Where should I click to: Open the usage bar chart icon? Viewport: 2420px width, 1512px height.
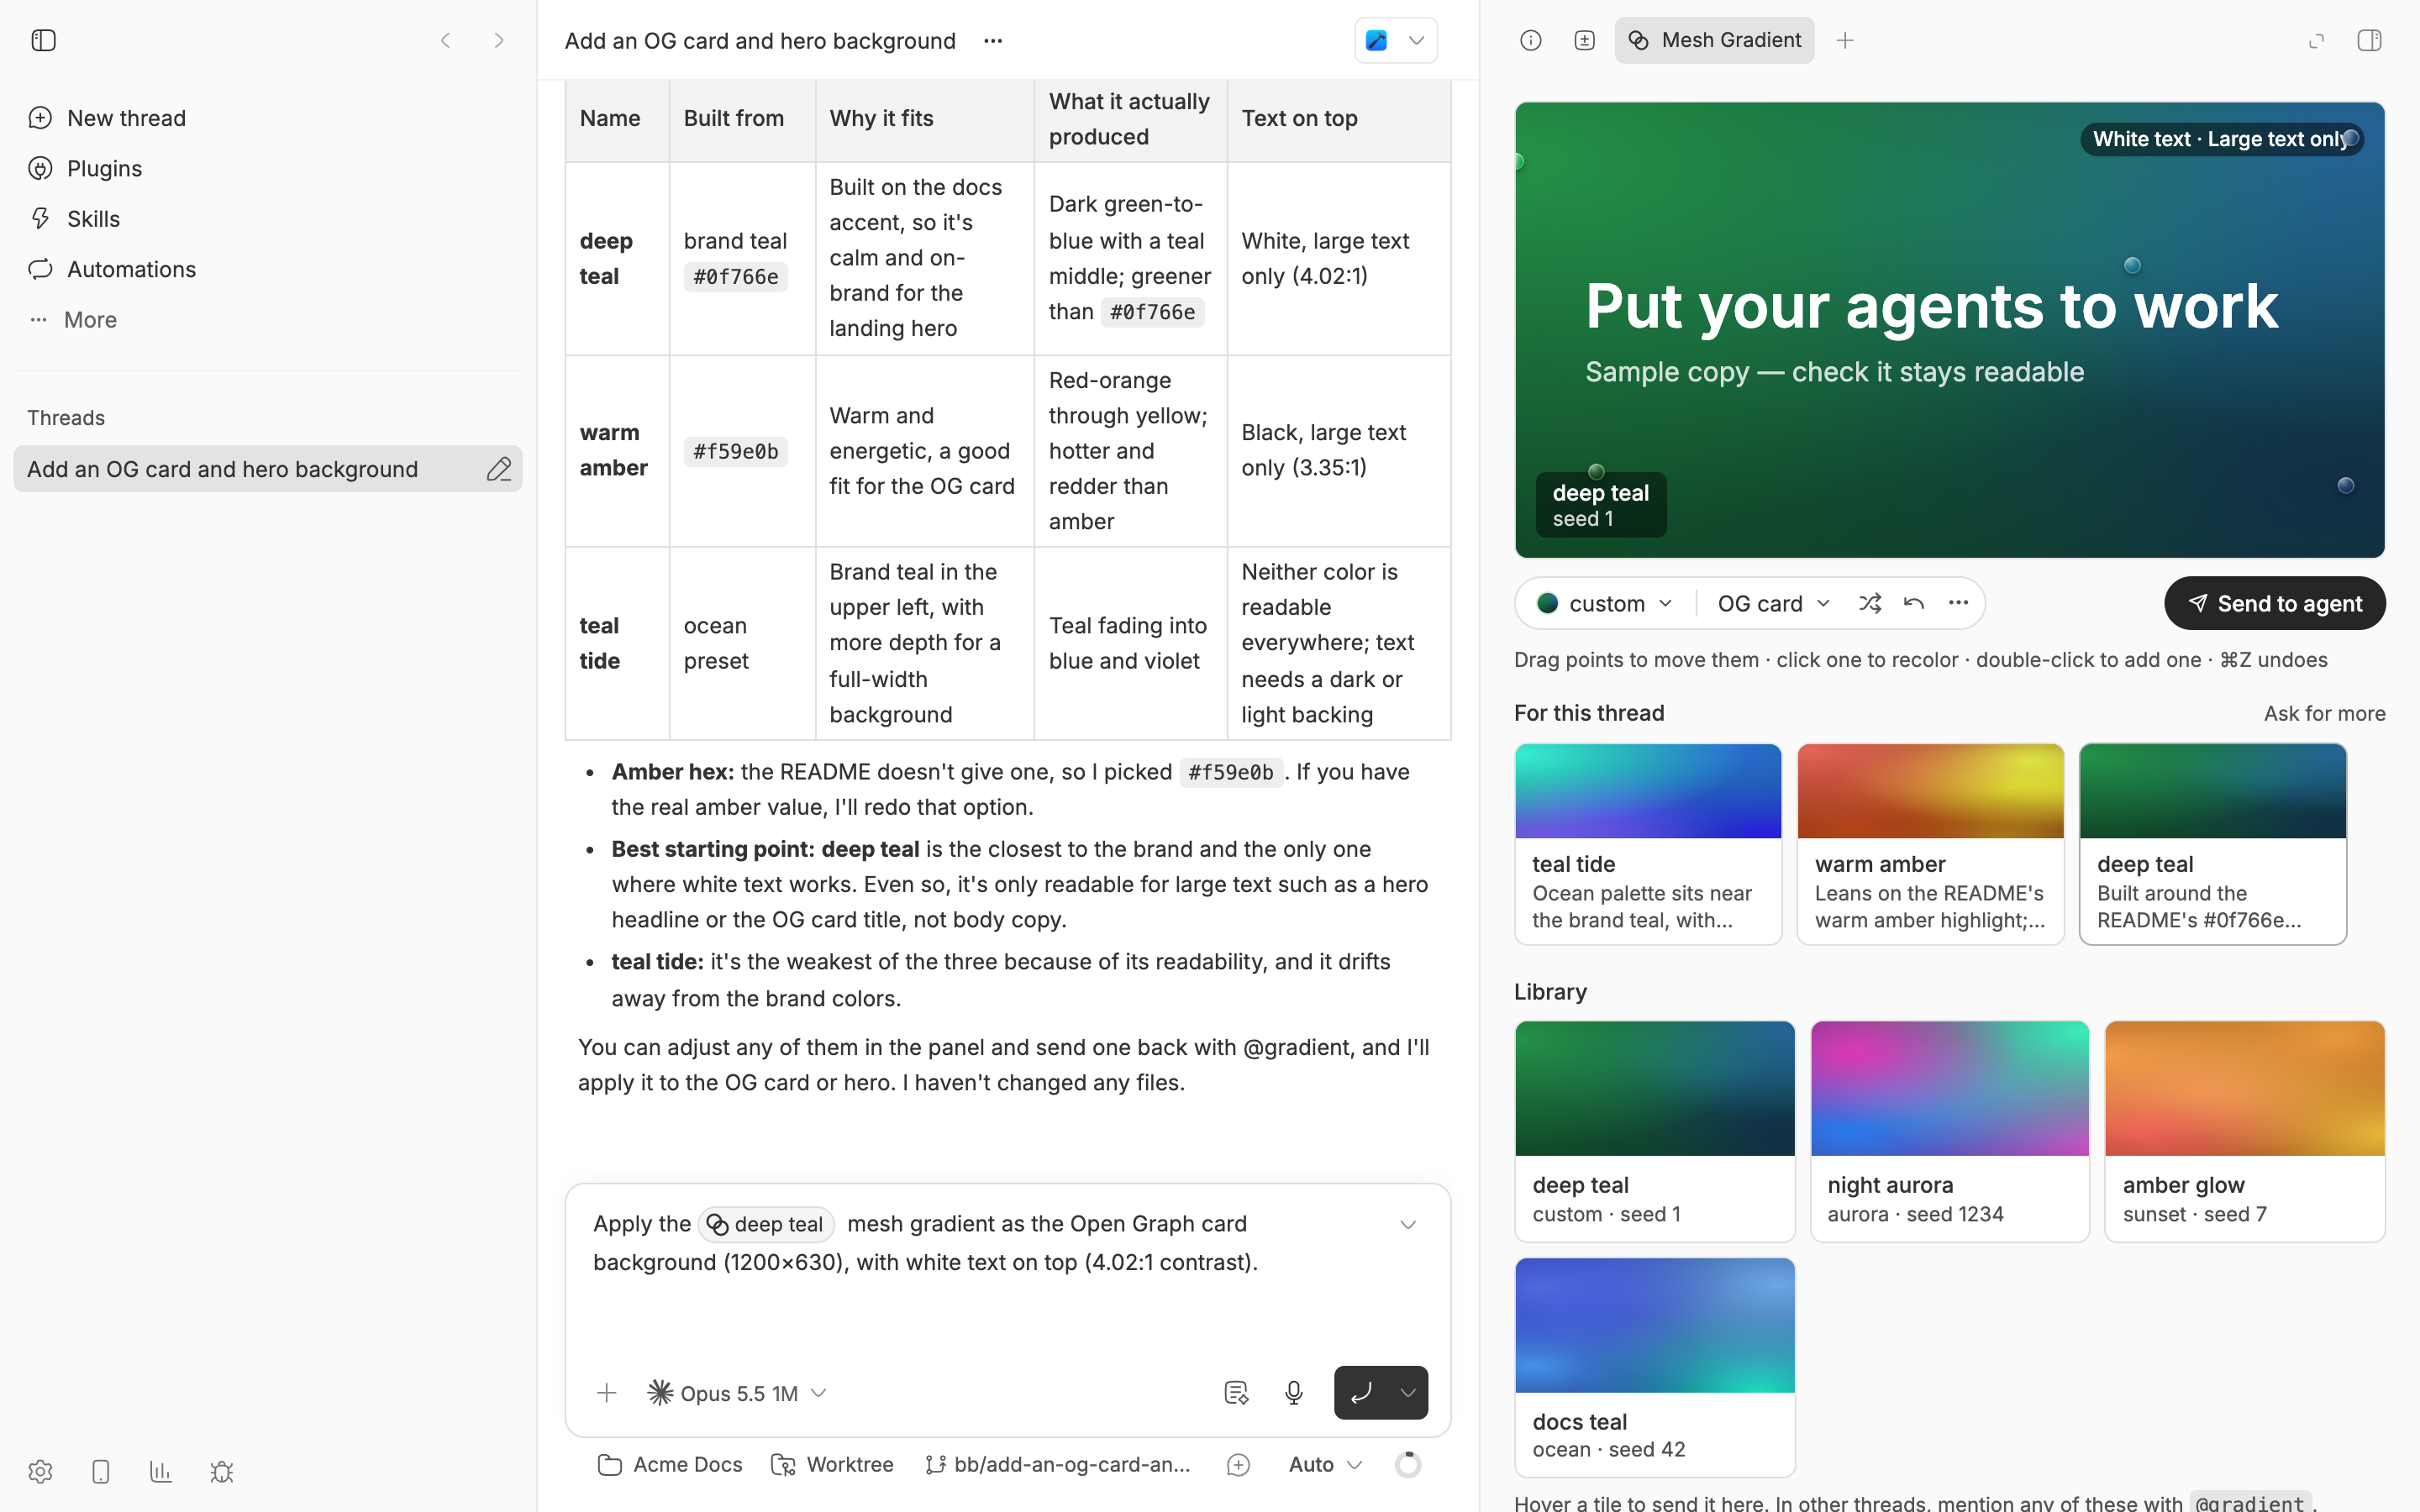tap(161, 1471)
